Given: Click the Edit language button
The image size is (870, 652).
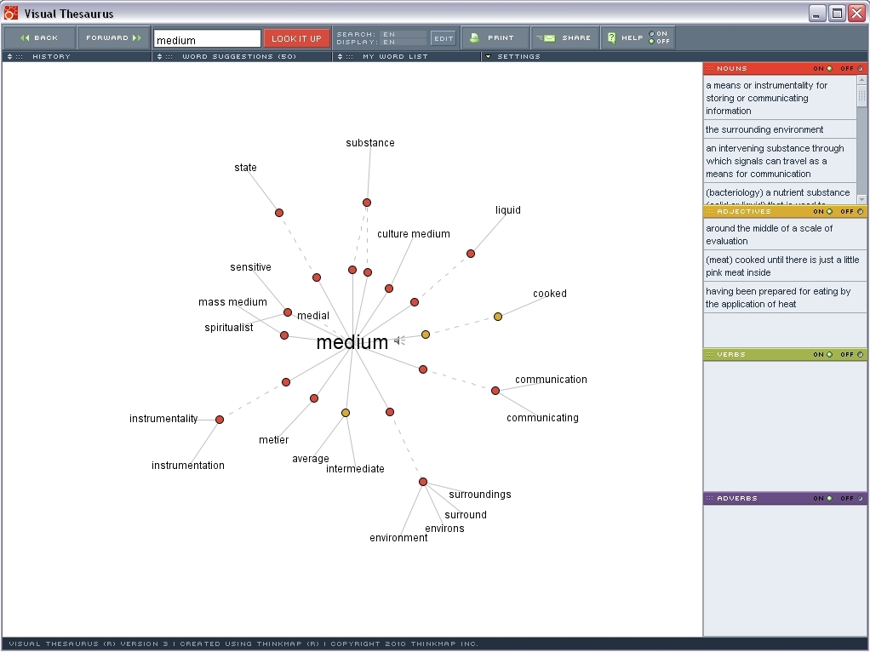Looking at the screenshot, I should click(444, 38).
